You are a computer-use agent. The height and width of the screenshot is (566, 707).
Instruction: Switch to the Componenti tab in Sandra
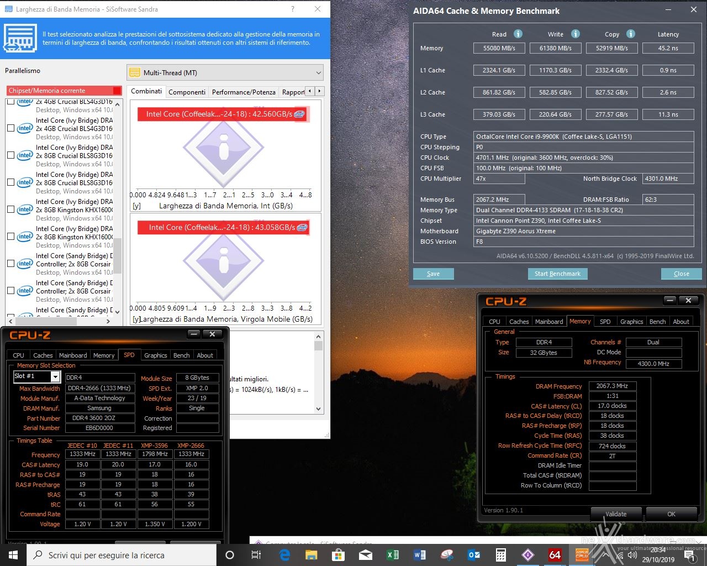point(187,92)
